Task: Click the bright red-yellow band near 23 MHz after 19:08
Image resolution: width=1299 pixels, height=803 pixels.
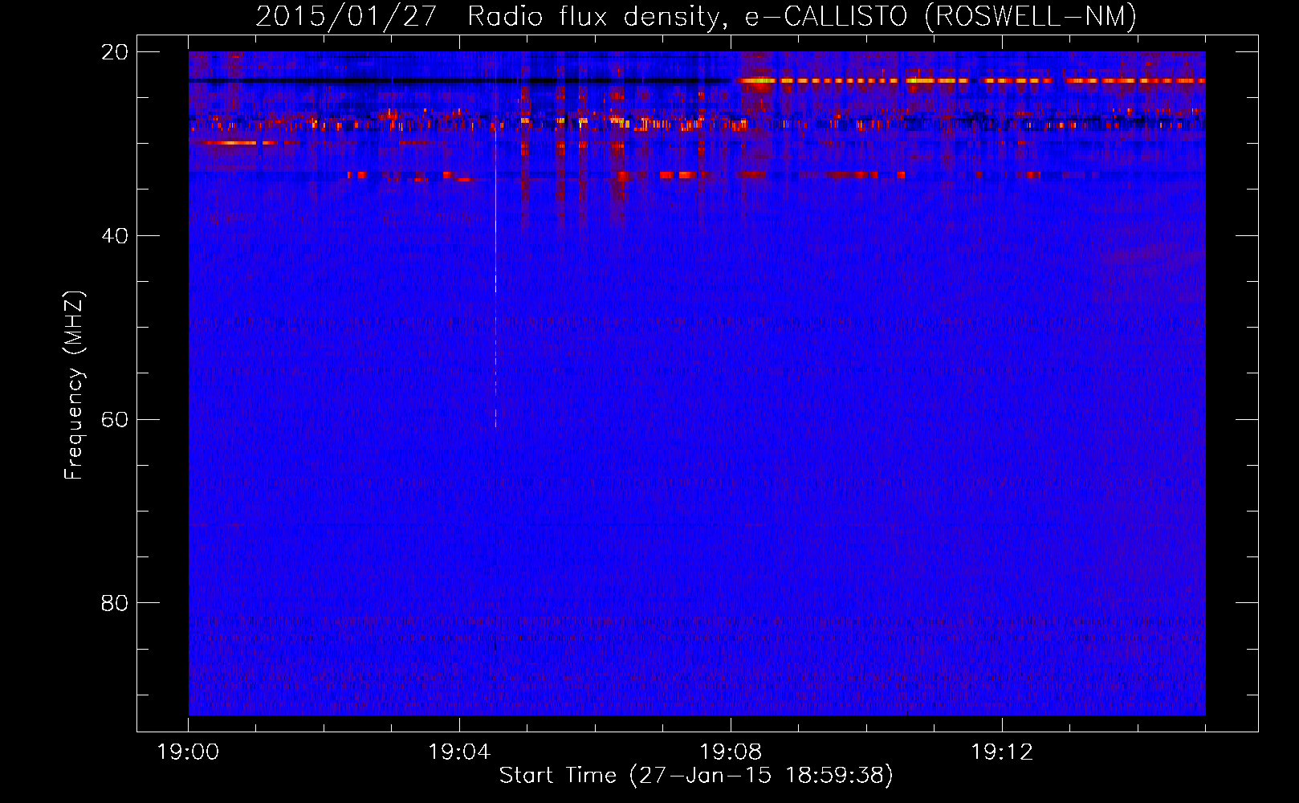Action: [x=971, y=80]
